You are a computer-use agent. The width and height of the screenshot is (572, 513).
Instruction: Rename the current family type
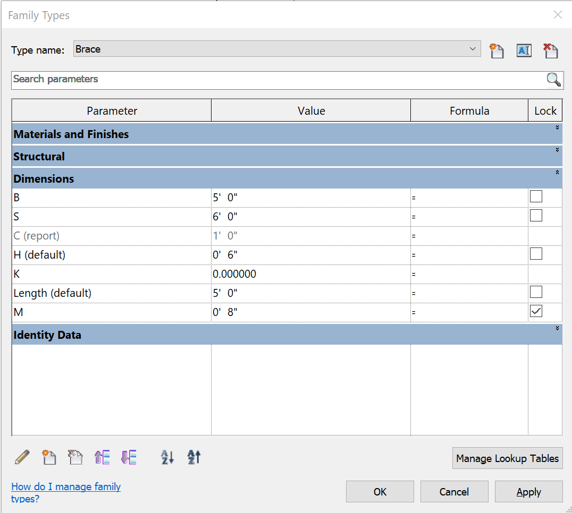coord(524,50)
